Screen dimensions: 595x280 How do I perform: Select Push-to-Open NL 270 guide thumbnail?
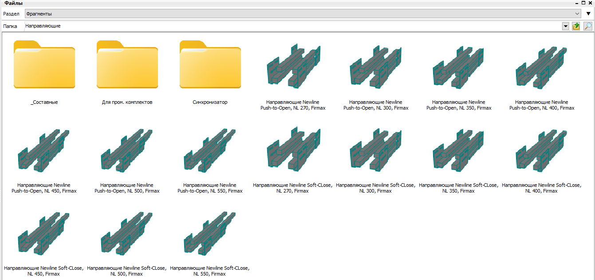tap(293, 66)
